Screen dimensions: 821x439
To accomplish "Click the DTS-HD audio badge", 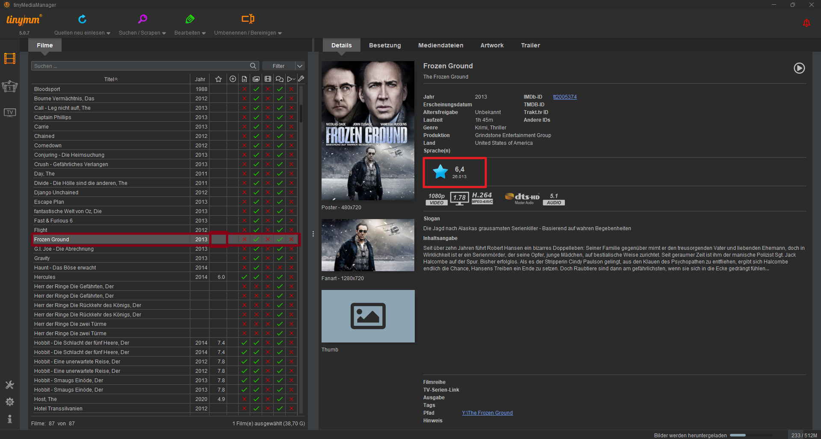I will pos(522,199).
